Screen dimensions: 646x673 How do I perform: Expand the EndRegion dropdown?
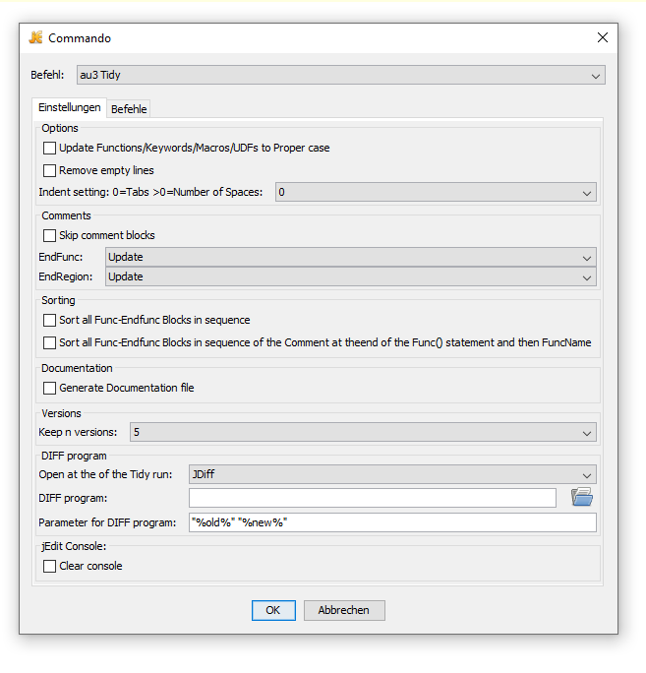tap(350, 277)
